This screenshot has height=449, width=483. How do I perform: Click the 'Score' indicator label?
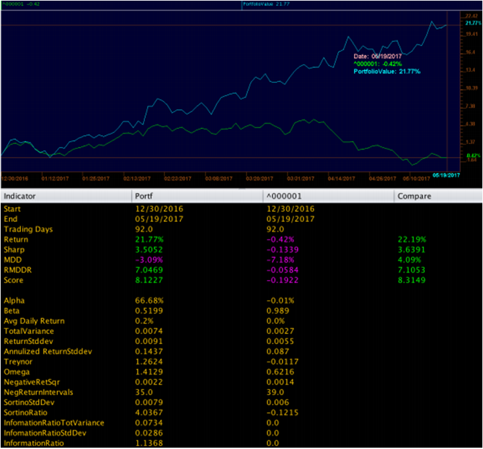[x=13, y=280]
